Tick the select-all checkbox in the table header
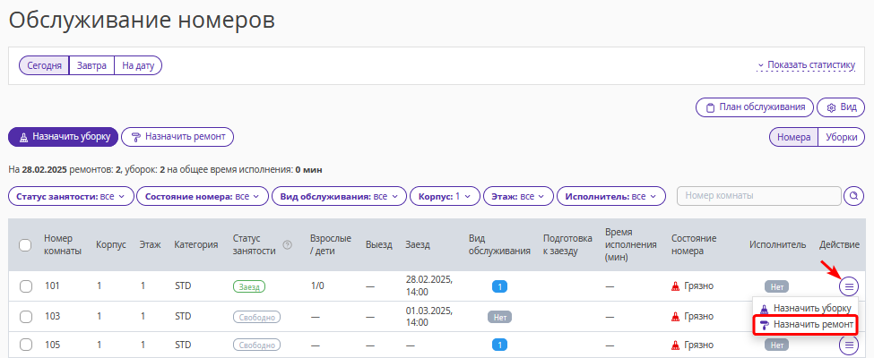Screen dimensions: 874x358 (x=25, y=245)
